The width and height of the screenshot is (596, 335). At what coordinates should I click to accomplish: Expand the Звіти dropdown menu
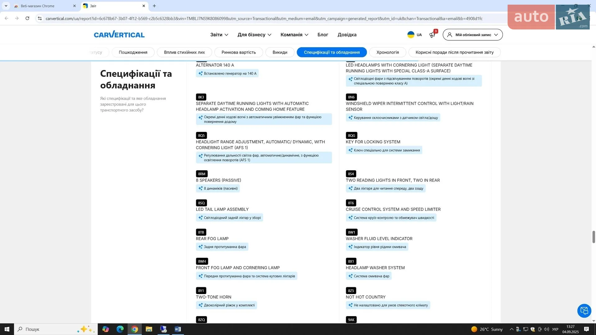click(x=219, y=35)
